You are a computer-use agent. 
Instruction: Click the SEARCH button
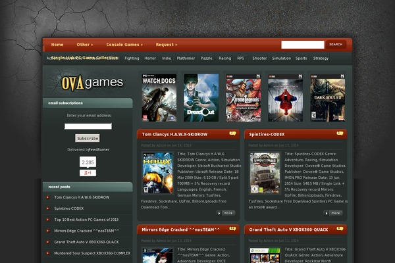336,45
